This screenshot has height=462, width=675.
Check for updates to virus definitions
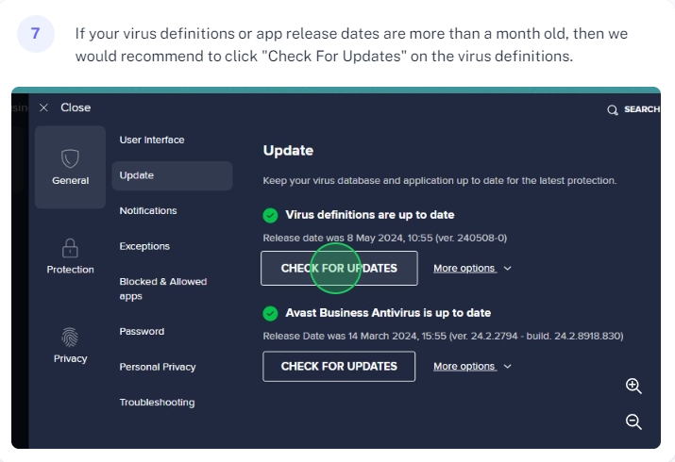pos(339,268)
